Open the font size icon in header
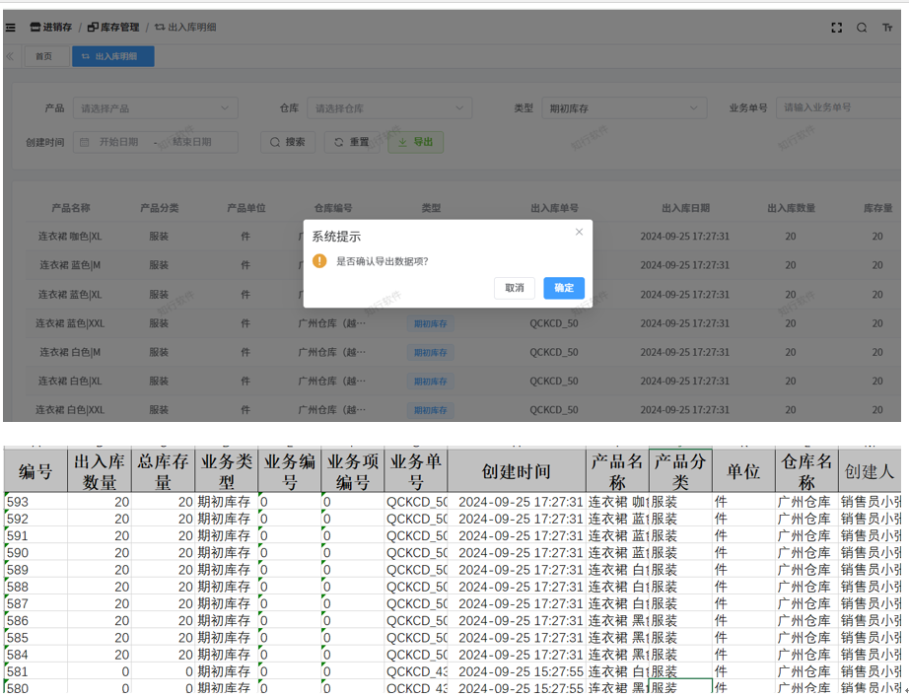 point(887,28)
